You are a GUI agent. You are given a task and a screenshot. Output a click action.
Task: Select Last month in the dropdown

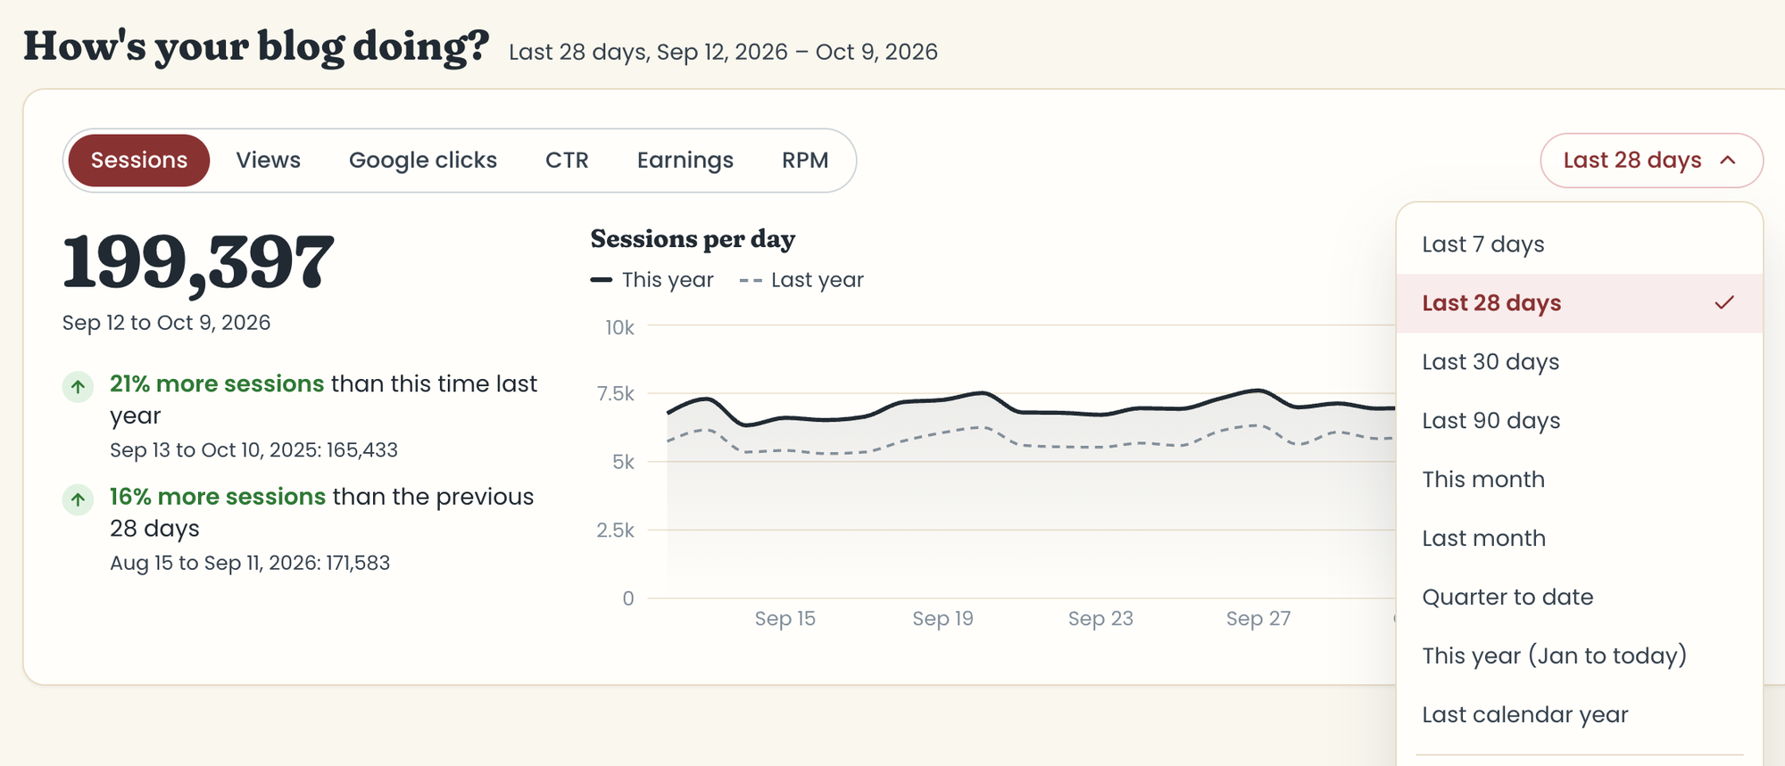pyautogui.click(x=1580, y=539)
